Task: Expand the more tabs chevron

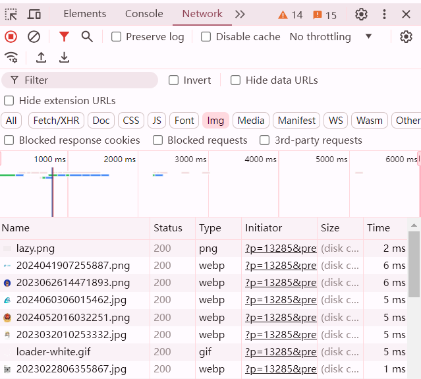Action: pos(240,14)
